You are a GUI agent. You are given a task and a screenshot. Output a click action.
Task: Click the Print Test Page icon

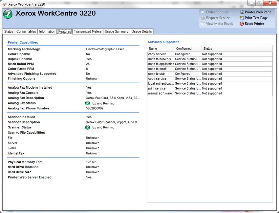click(242, 18)
